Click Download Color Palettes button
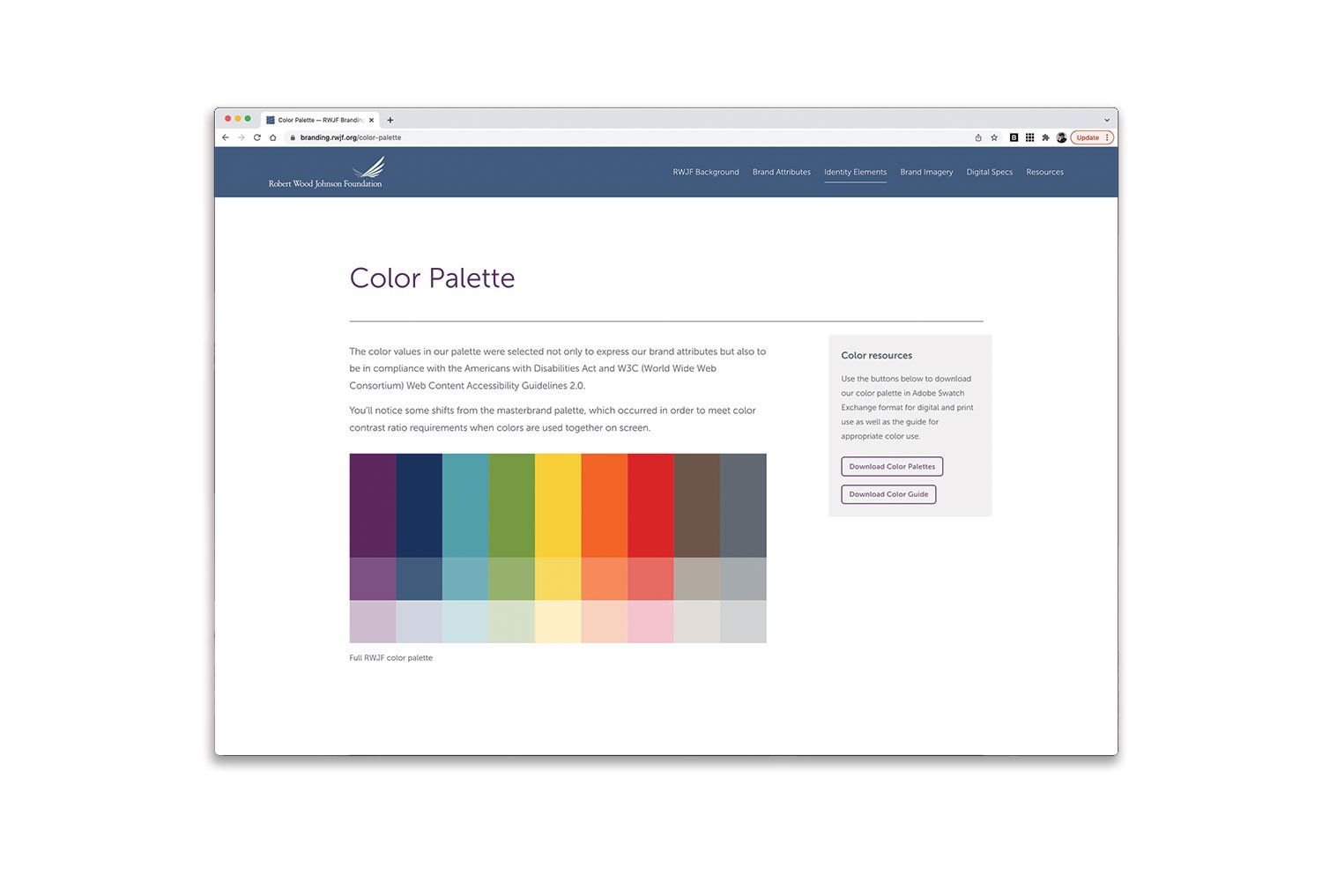The height and width of the screenshot is (881, 1322). (x=892, y=466)
